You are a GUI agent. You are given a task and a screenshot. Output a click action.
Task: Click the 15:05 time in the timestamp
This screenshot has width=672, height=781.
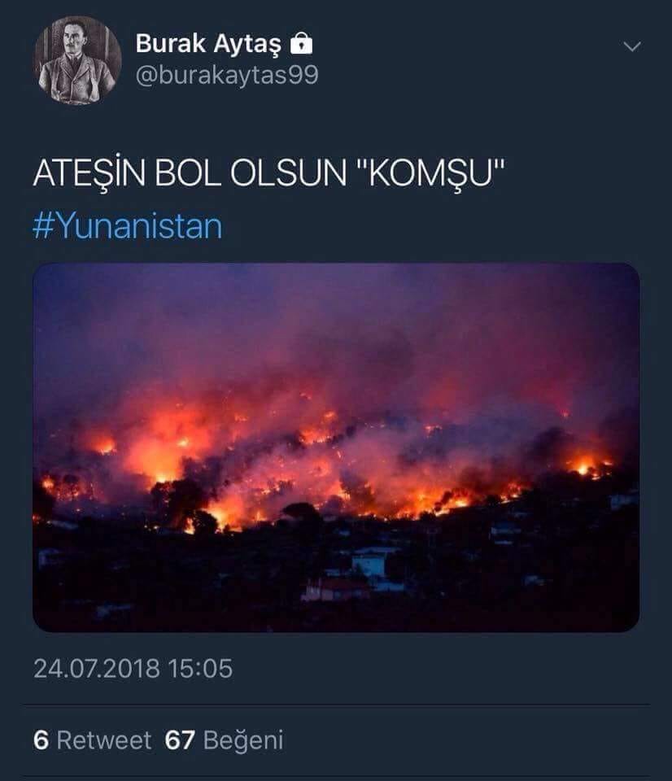click(200, 669)
